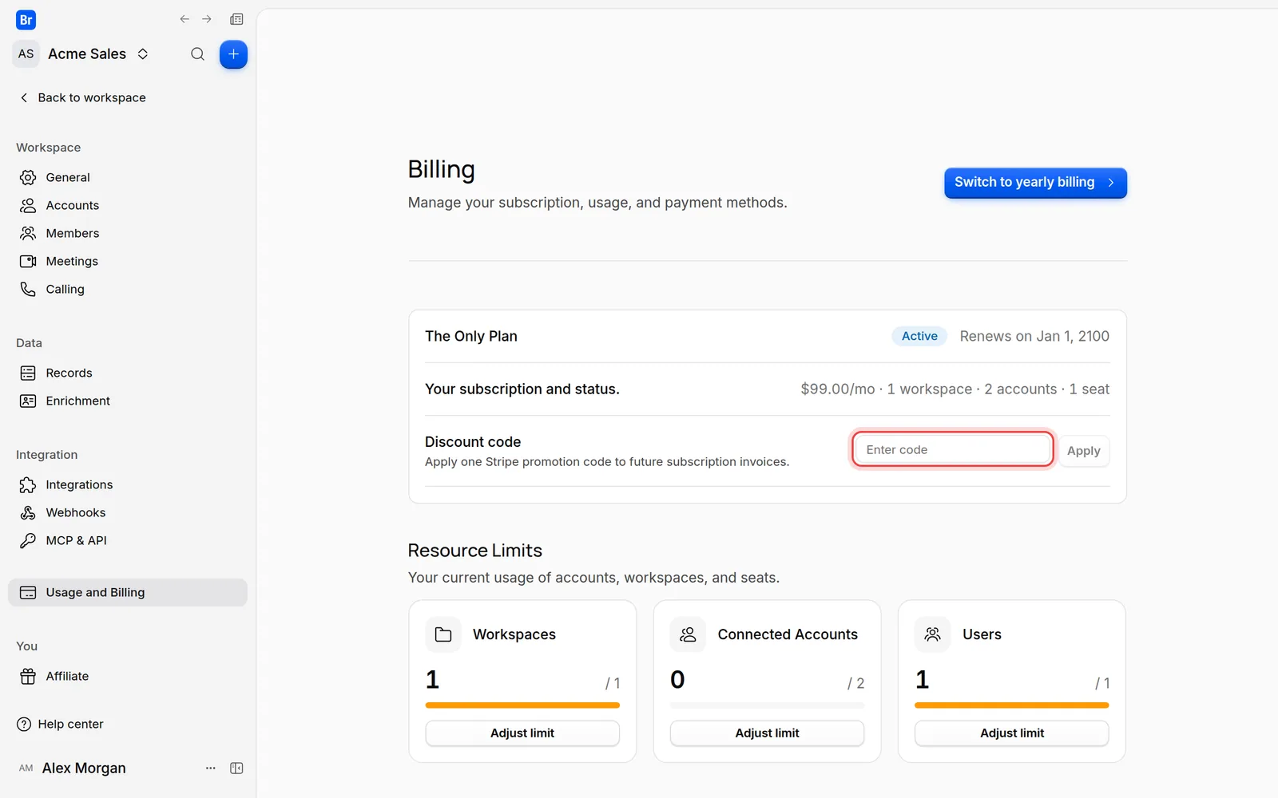
Task: Click the Renews on Jan 1, 2100 text
Action: 1034,336
